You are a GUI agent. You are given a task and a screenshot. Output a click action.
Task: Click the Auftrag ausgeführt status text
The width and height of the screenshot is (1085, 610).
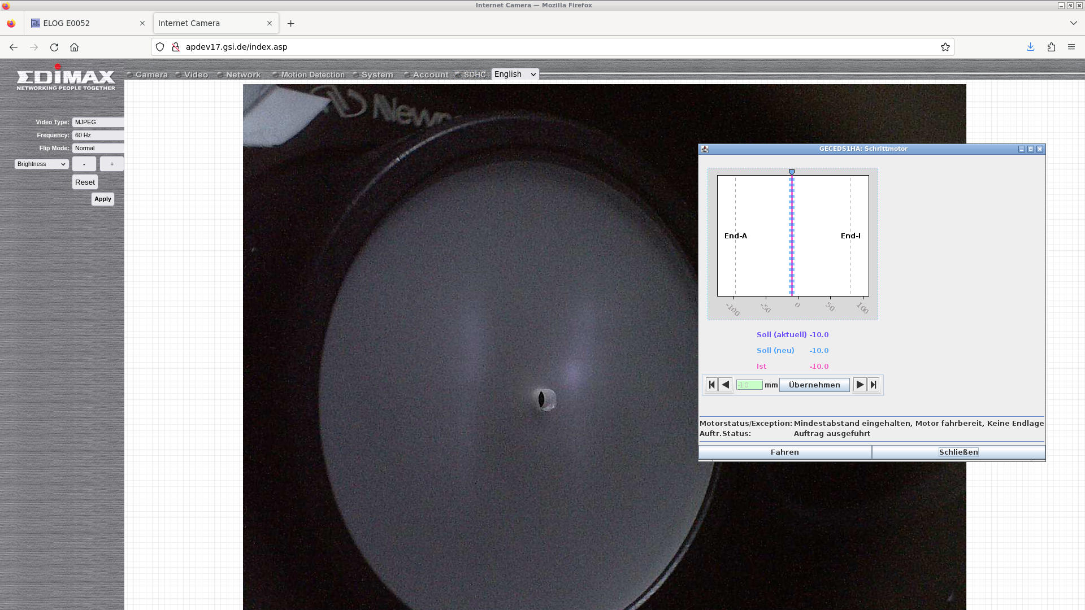[832, 434]
